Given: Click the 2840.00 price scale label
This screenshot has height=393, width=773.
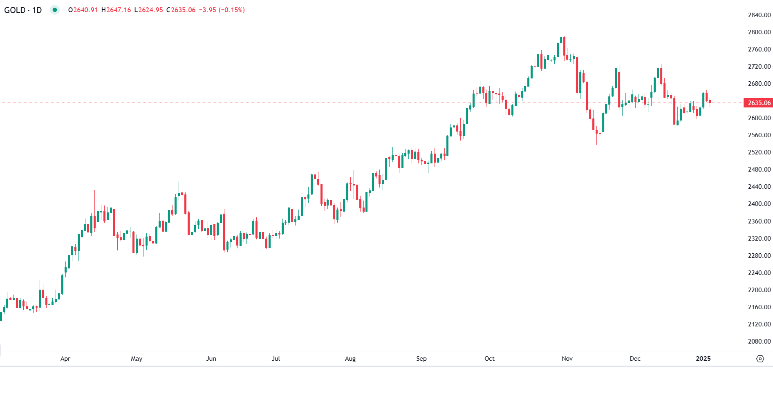Looking at the screenshot, I should 759,15.
